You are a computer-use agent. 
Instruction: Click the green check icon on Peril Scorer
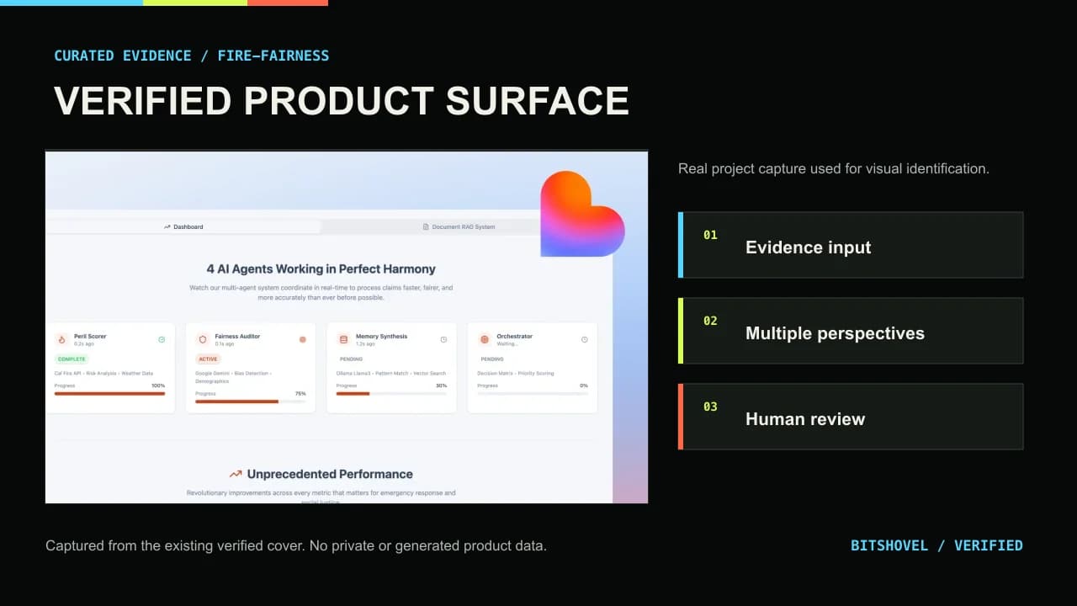[162, 339]
